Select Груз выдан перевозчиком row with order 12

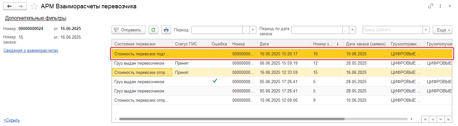tap(282, 63)
